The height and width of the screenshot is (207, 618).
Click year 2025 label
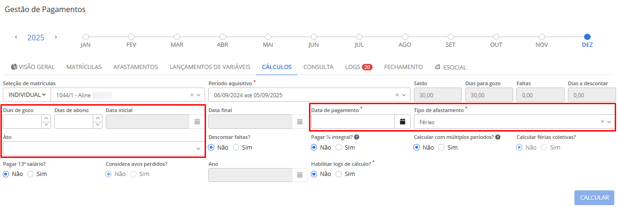36,38
